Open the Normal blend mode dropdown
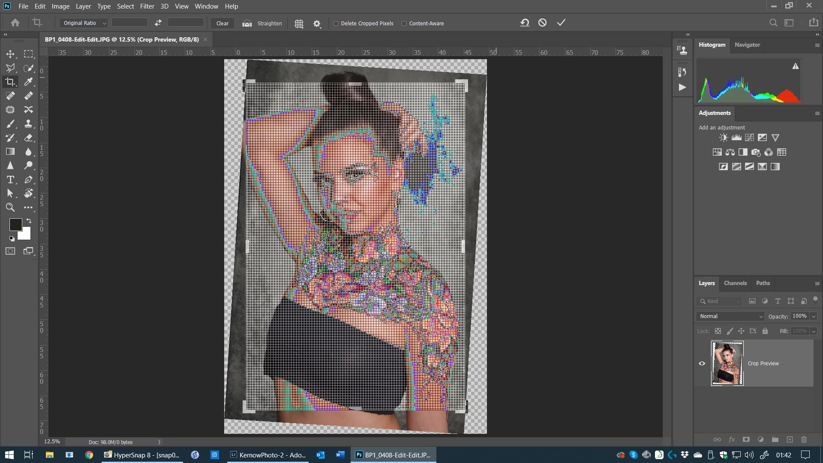 (731, 316)
